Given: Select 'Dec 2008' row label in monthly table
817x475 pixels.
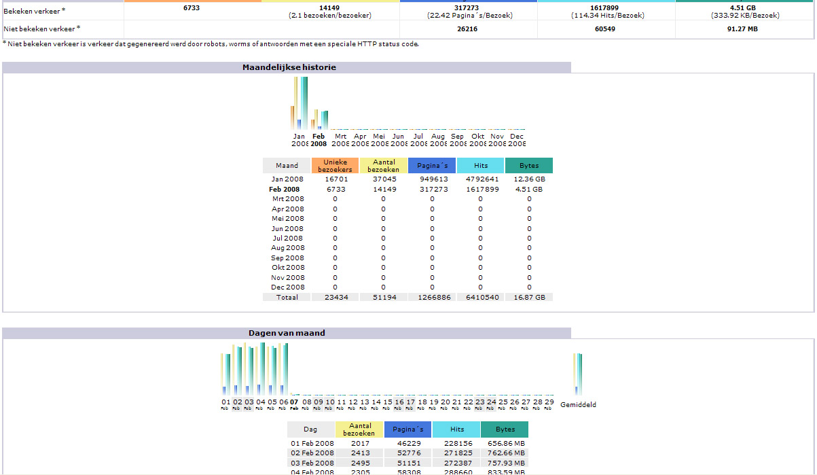Looking at the screenshot, I should [288, 287].
